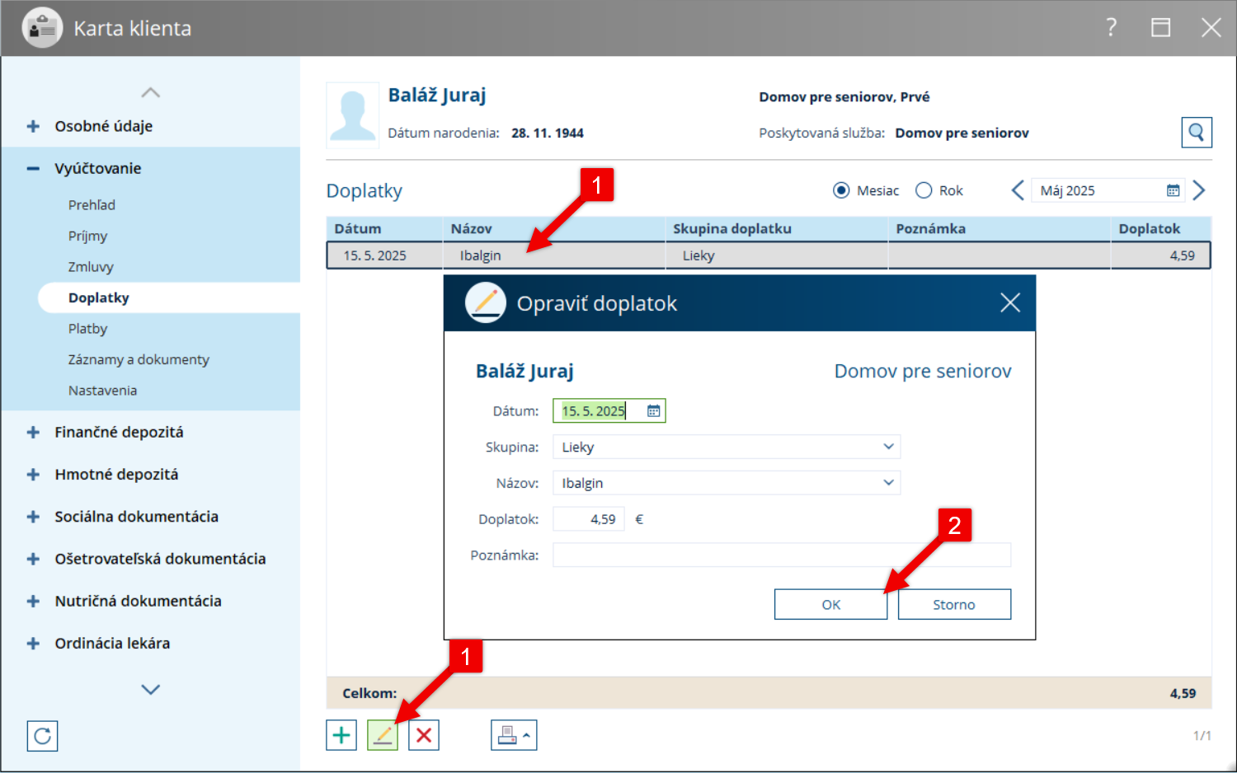
Task: Click the red X delete doplatok button
Action: 424,735
